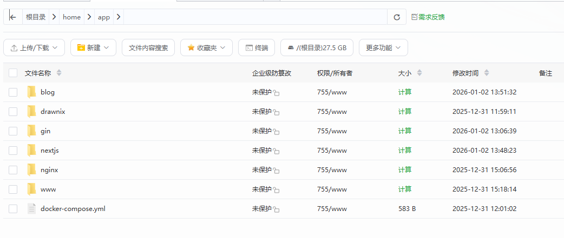The width and height of the screenshot is (564, 238).
Task: Sort by file name using sort arrows
Action: click(59, 73)
